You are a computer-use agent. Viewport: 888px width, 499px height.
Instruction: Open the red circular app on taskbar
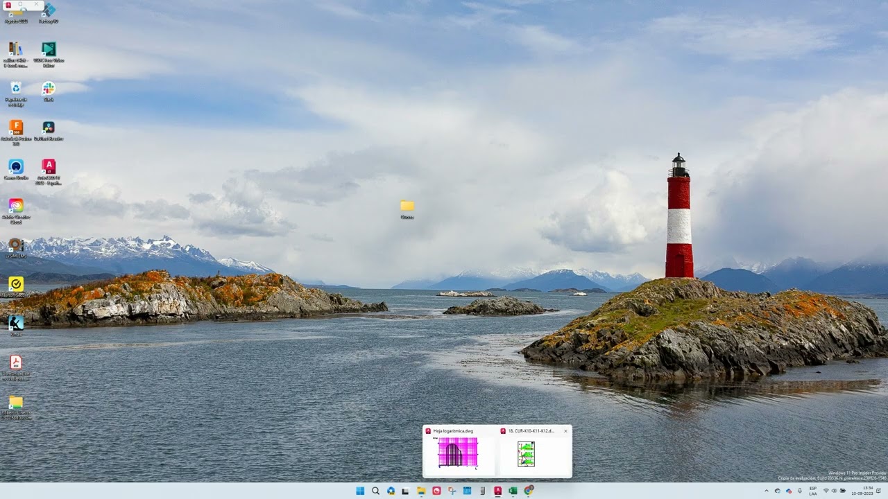(436, 491)
